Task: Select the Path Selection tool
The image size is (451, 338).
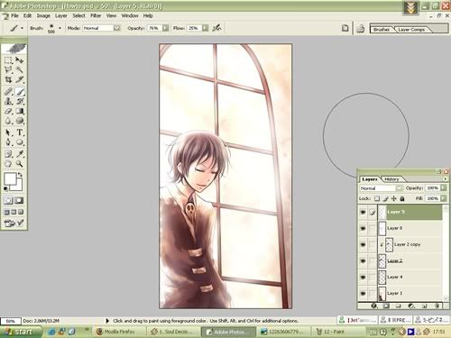Action: 8,132
